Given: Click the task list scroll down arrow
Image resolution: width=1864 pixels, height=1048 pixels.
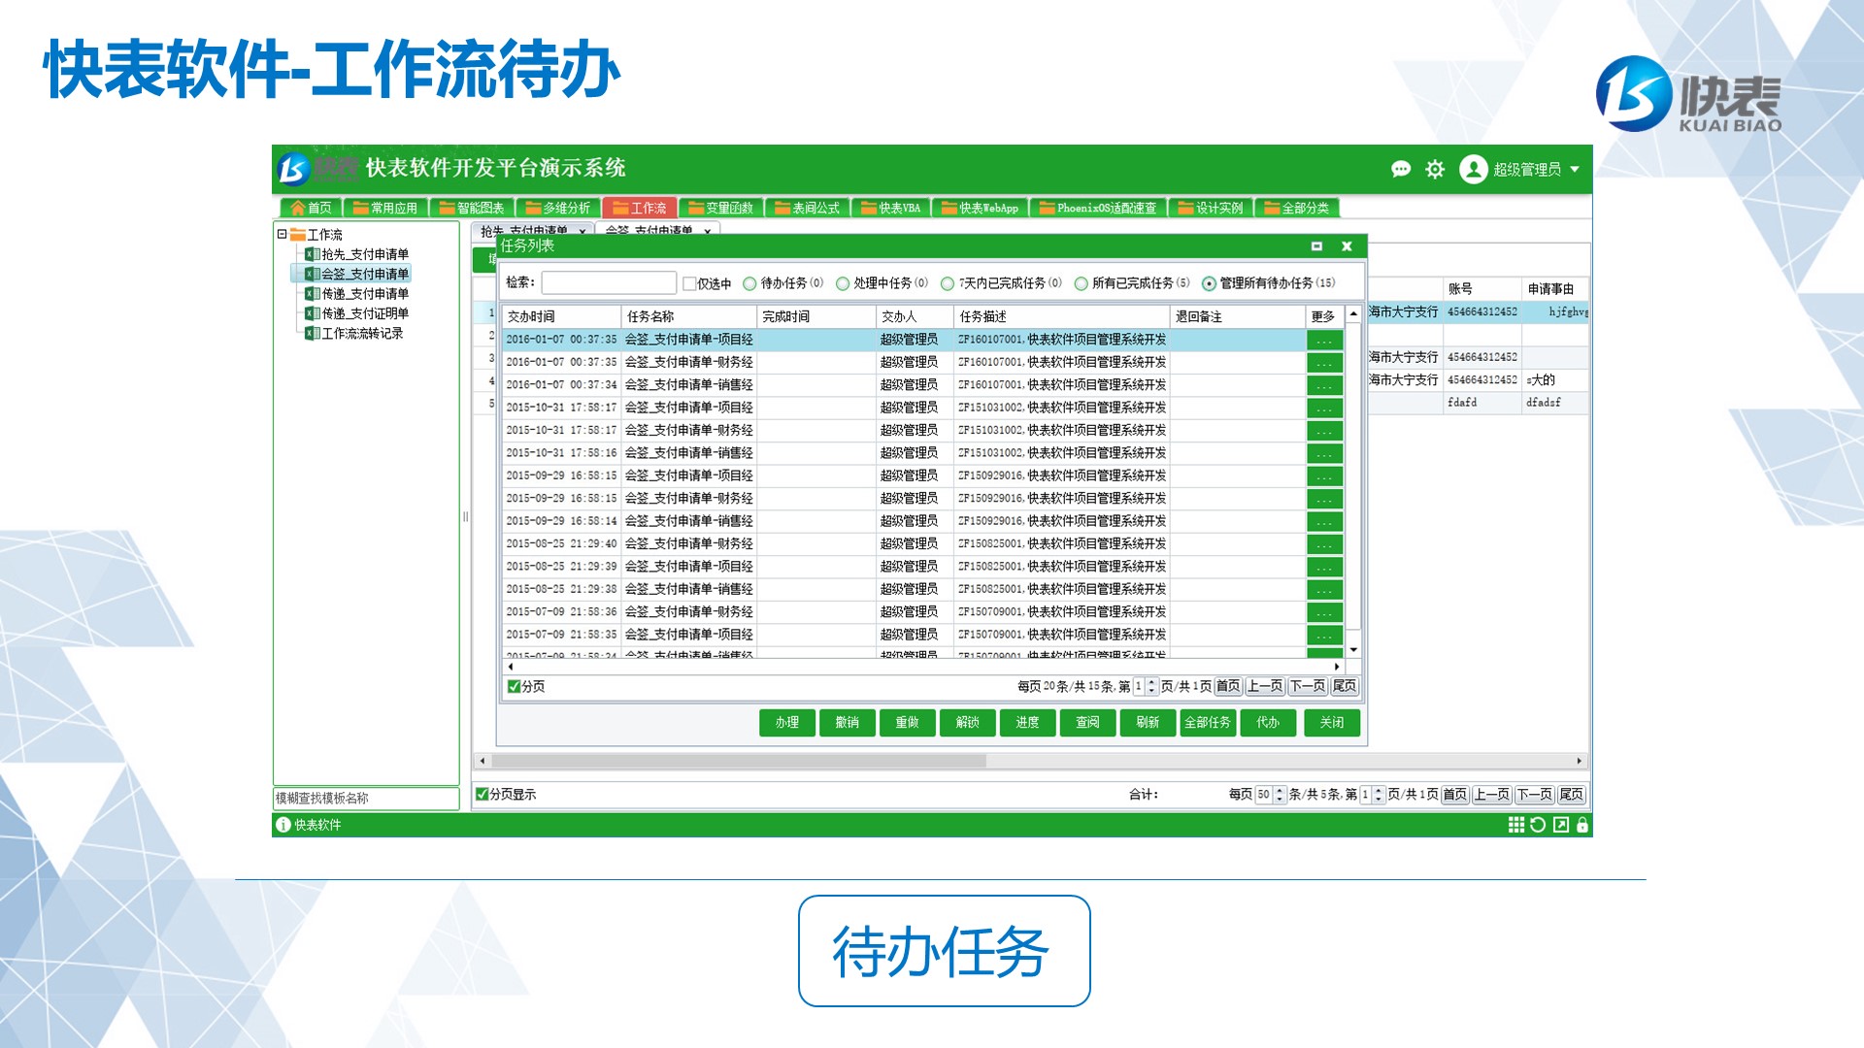Looking at the screenshot, I should click(x=1353, y=650).
